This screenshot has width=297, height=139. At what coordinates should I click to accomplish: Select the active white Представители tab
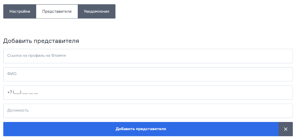(x=57, y=11)
